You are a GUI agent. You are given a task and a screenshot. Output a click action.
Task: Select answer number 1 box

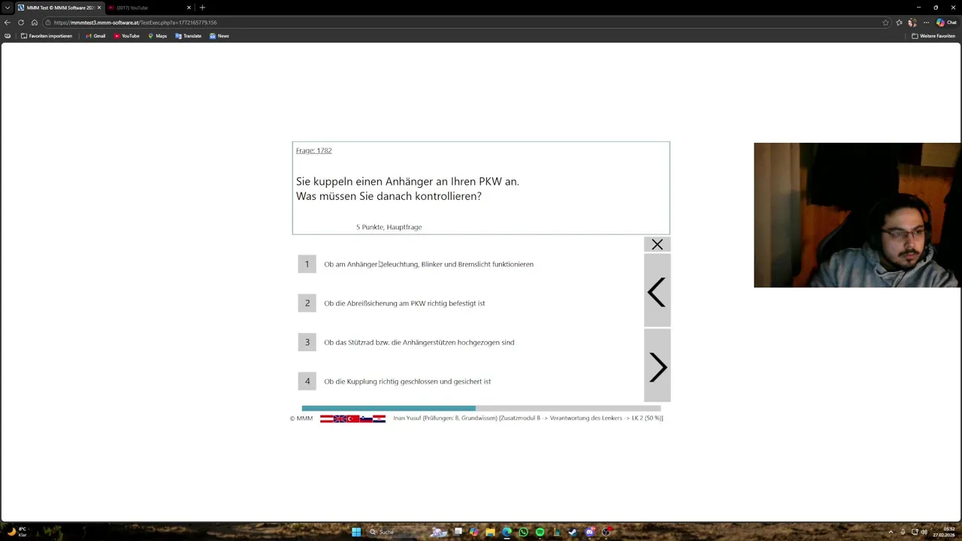[307, 264]
